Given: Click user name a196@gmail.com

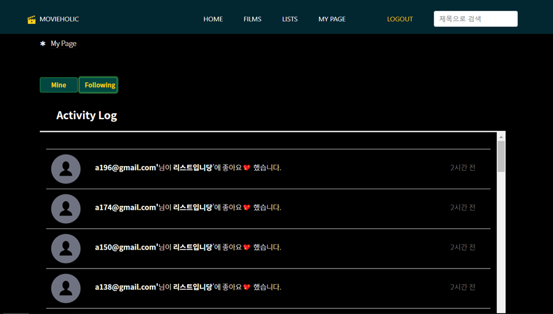Looking at the screenshot, I should tap(126, 167).
